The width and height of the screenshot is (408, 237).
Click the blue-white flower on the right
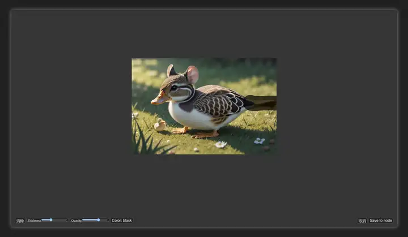[x=260, y=141]
